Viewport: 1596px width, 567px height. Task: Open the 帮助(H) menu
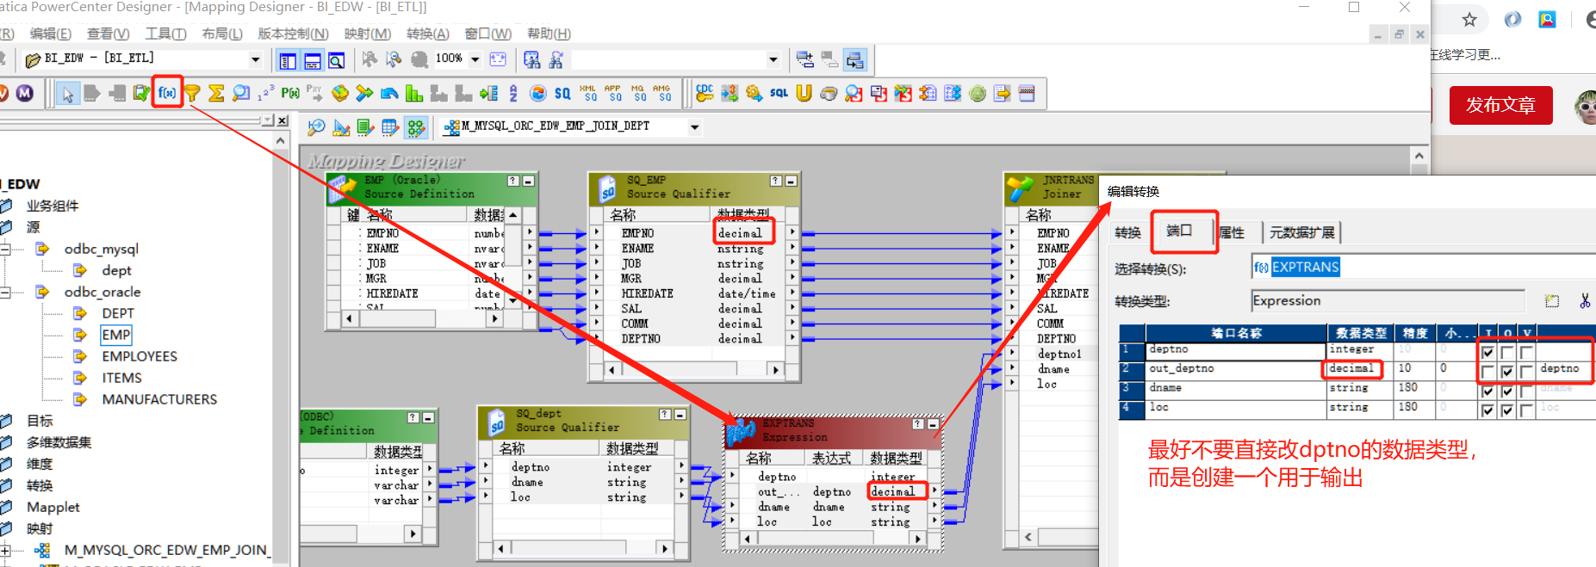[549, 34]
